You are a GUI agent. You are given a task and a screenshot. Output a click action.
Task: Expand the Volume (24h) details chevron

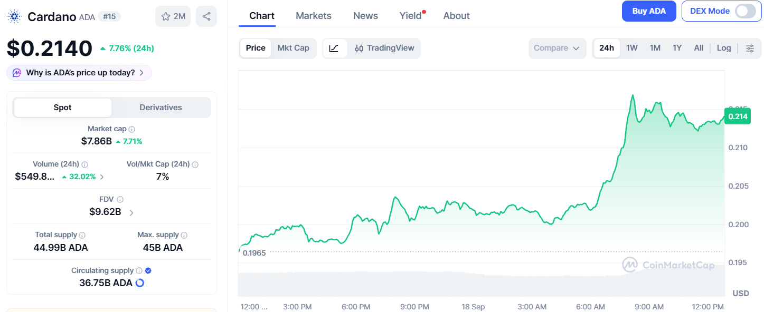[x=102, y=177]
